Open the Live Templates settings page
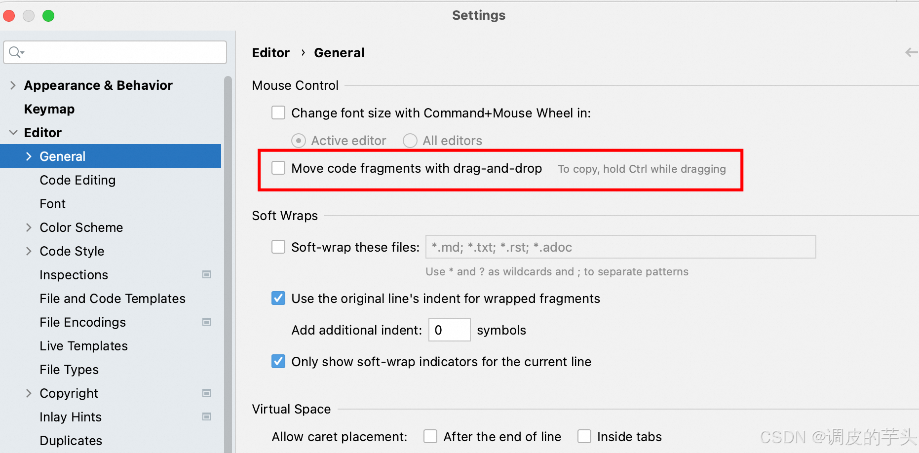The height and width of the screenshot is (453, 919). [83, 346]
